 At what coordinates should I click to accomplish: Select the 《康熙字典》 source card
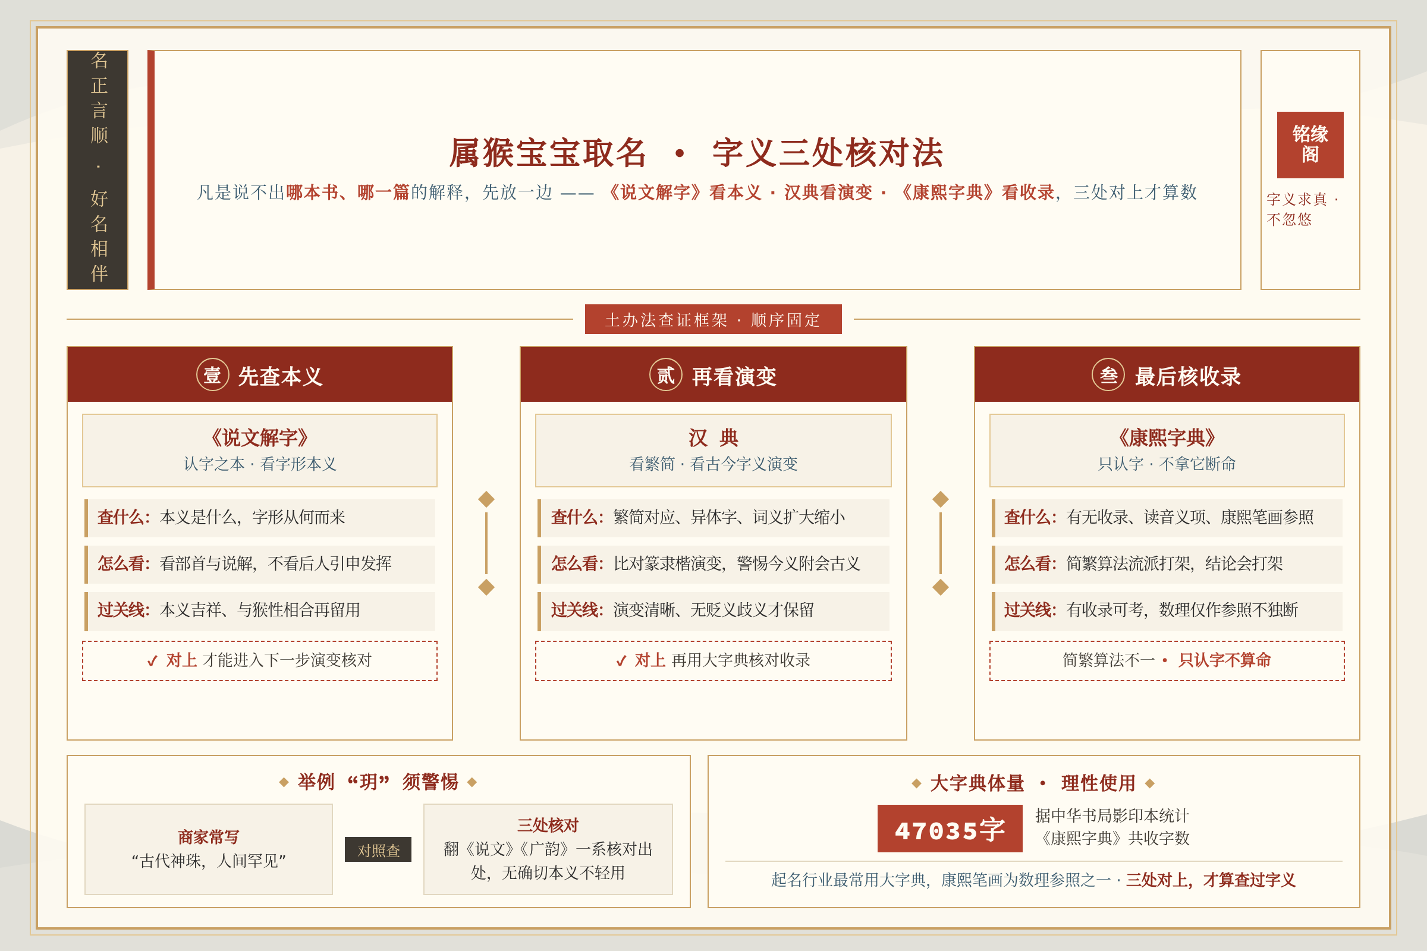click(1167, 450)
